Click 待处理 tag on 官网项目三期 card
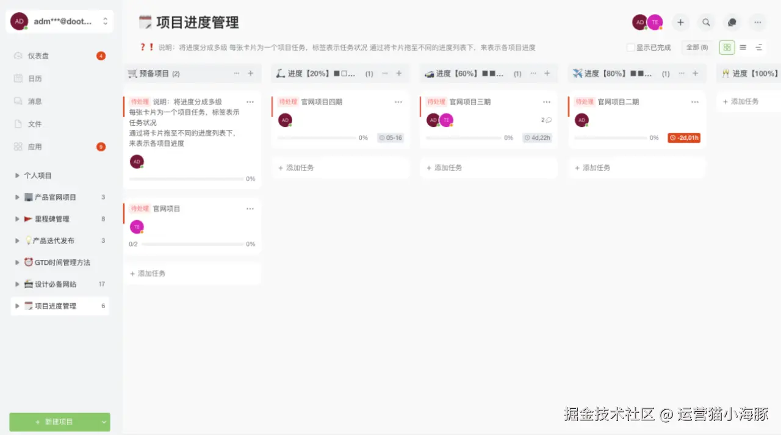781x435 pixels. pyautogui.click(x=436, y=102)
